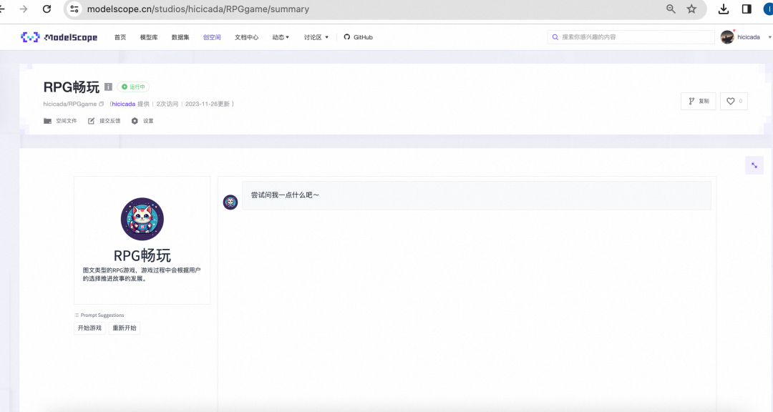
Task: Open the 空间文件 (space files) panel
Action: [59, 120]
